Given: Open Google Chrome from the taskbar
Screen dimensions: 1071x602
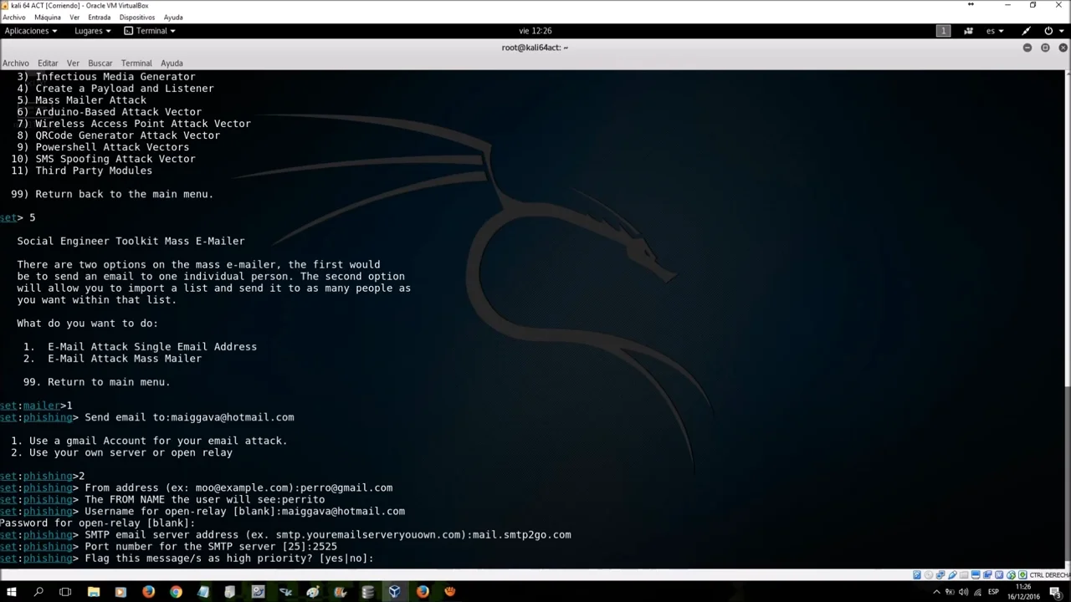Looking at the screenshot, I should coord(176,592).
